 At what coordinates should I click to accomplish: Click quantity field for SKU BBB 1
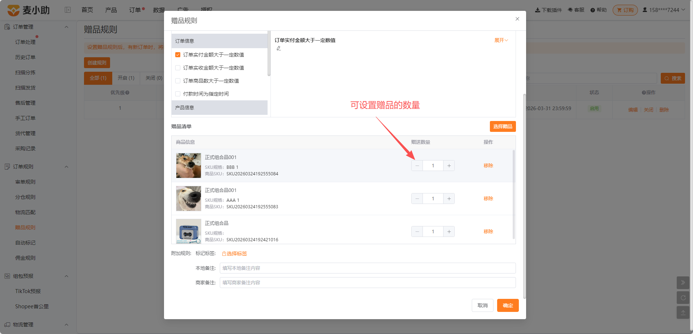(433, 166)
